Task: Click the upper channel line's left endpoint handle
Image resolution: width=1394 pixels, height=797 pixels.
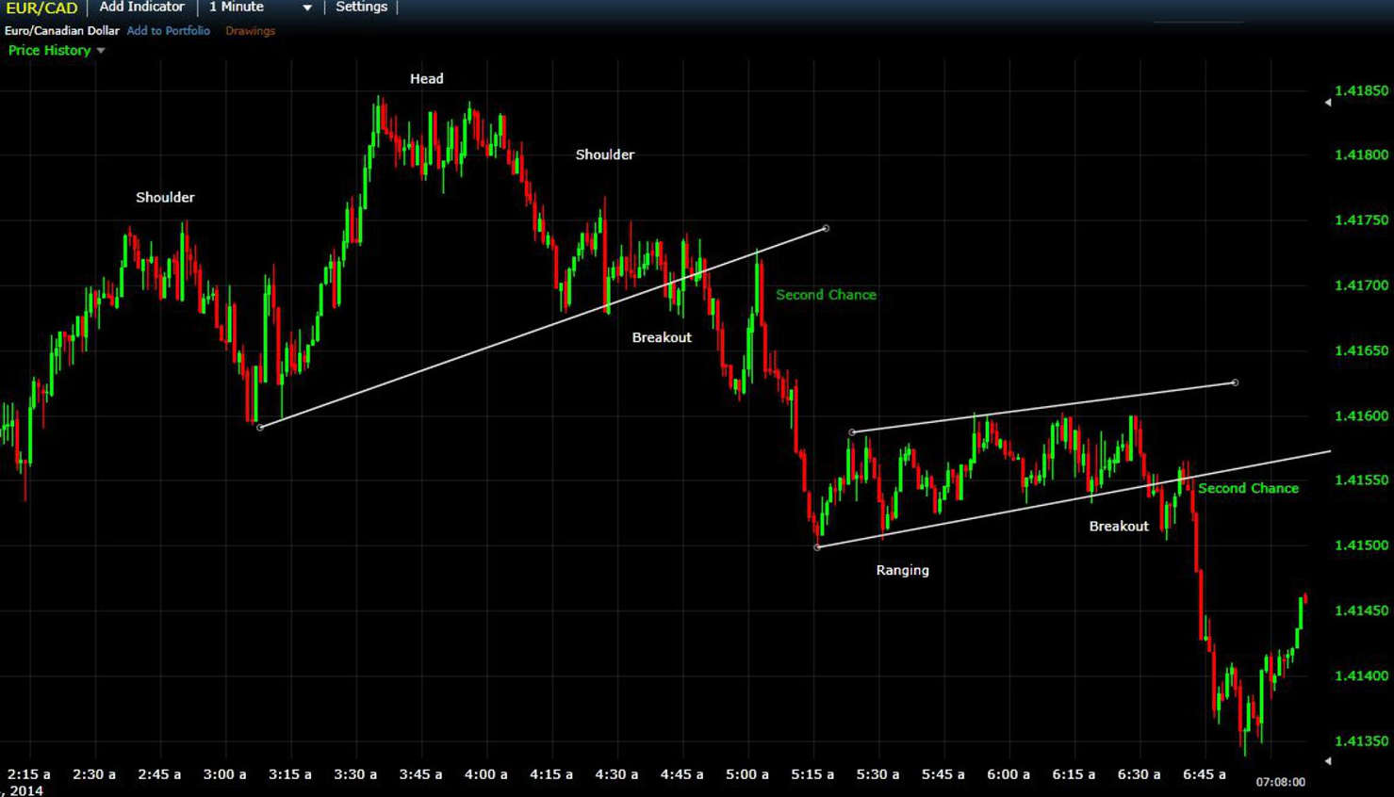Action: click(852, 432)
